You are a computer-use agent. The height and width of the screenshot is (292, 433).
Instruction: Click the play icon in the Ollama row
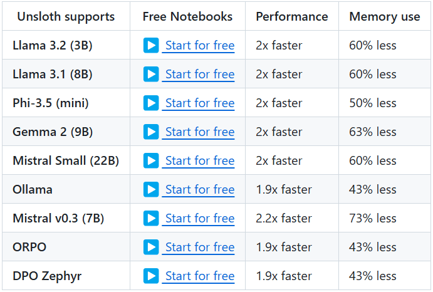[151, 189]
